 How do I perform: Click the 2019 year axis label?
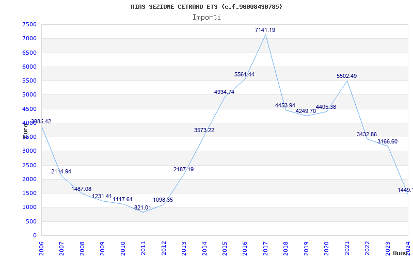(306, 249)
